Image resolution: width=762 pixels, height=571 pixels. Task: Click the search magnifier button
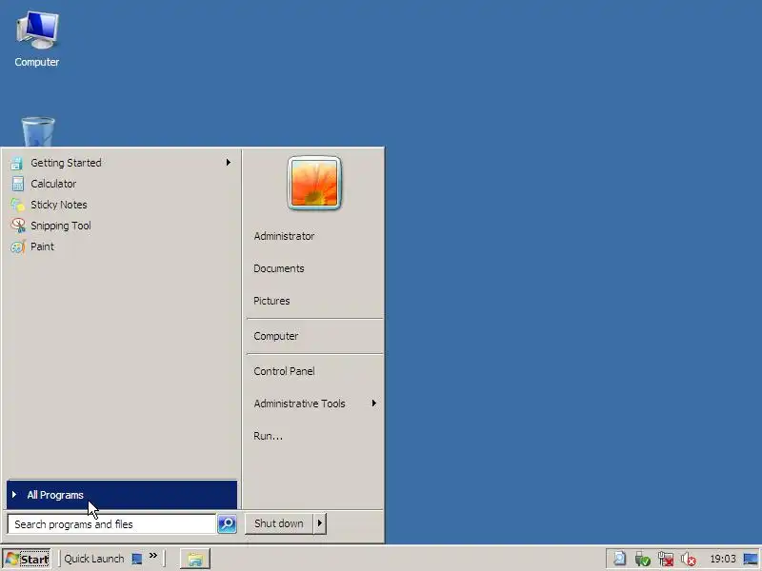click(227, 524)
